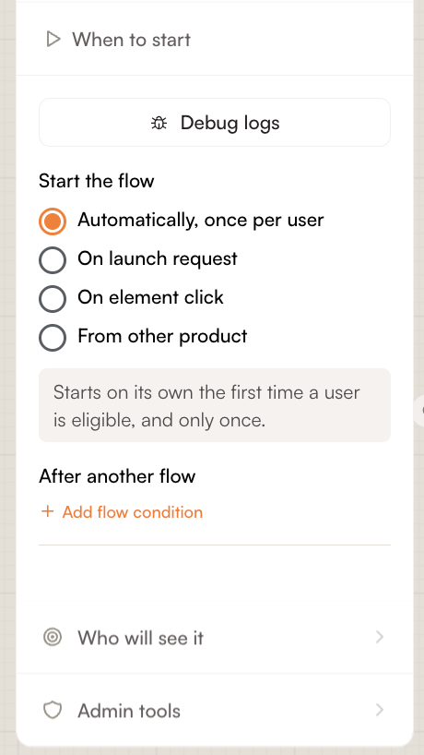Click the Starts on its own info box
Image resolution: width=424 pixels, height=755 pixels.
click(215, 405)
